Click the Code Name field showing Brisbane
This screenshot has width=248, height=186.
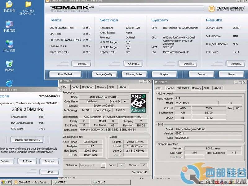(92, 101)
